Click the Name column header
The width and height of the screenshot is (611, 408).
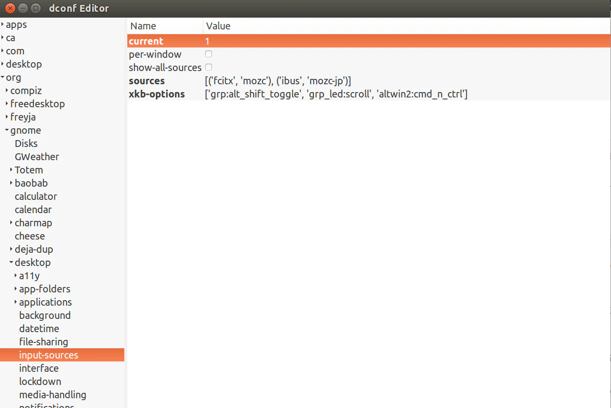[165, 26]
